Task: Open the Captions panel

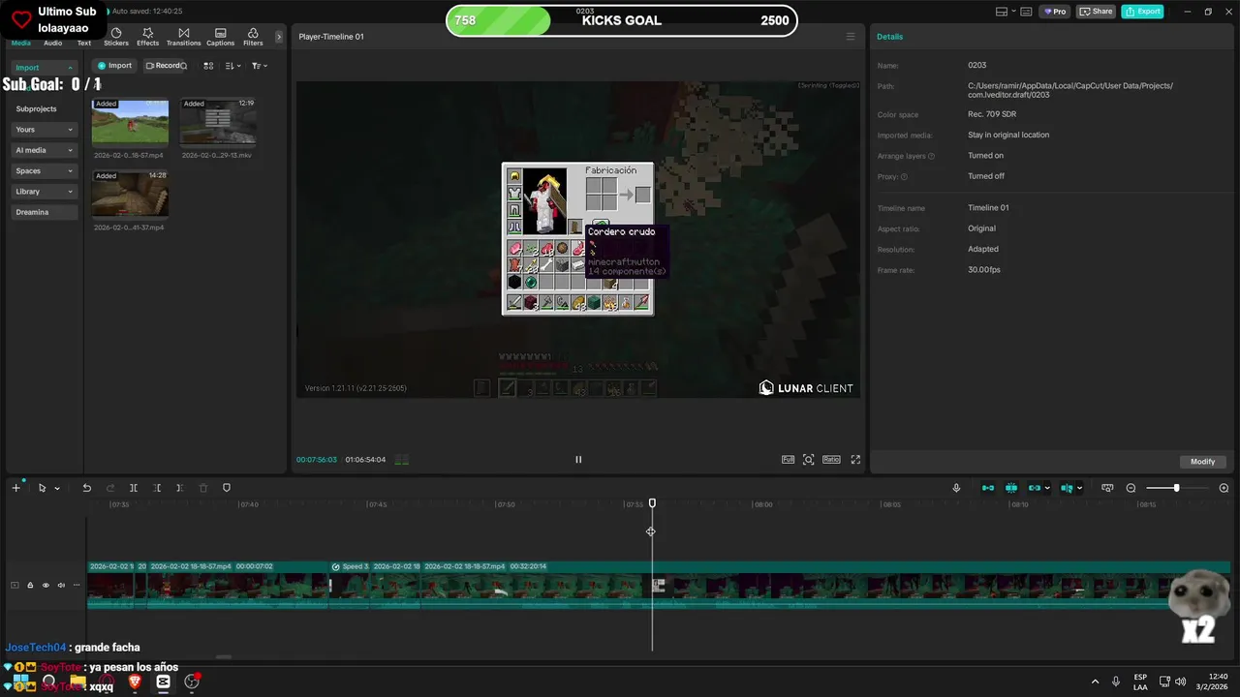Action: [x=220, y=37]
